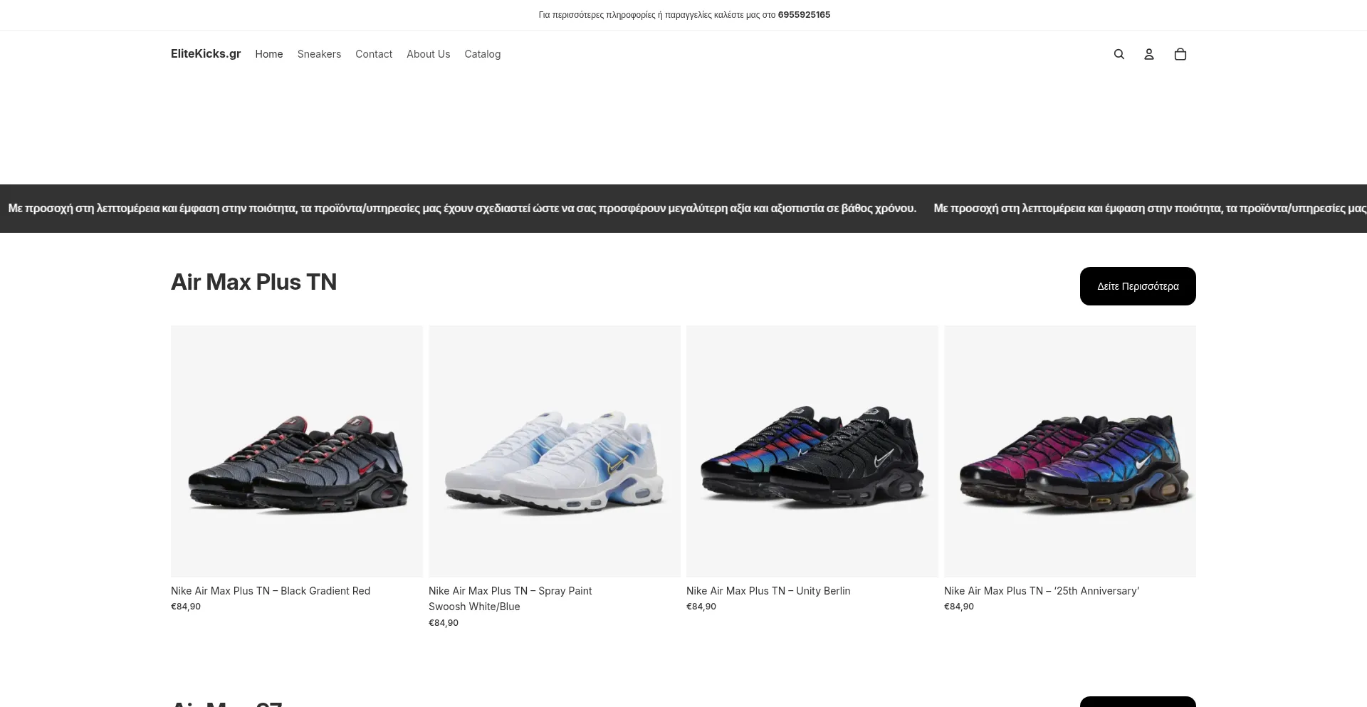The height and width of the screenshot is (707, 1367).
Task: Visit the About Us page
Action: (x=429, y=54)
